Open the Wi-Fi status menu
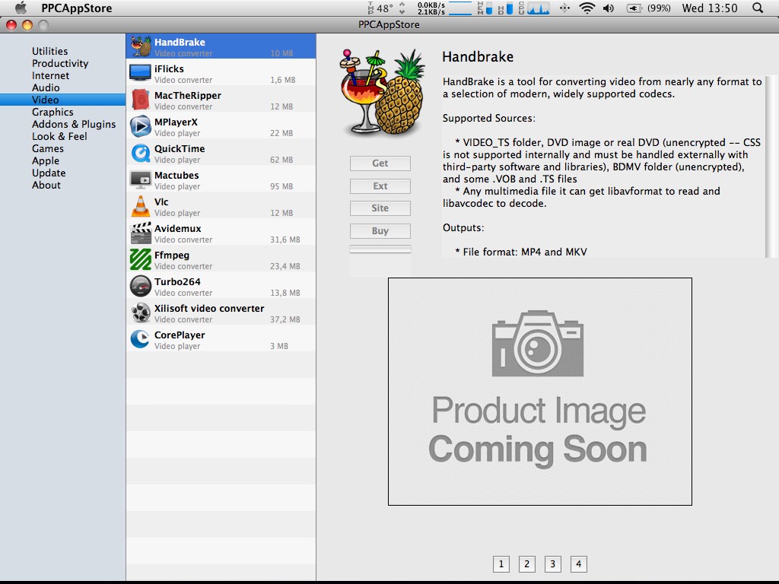The height and width of the screenshot is (584, 779). click(587, 8)
